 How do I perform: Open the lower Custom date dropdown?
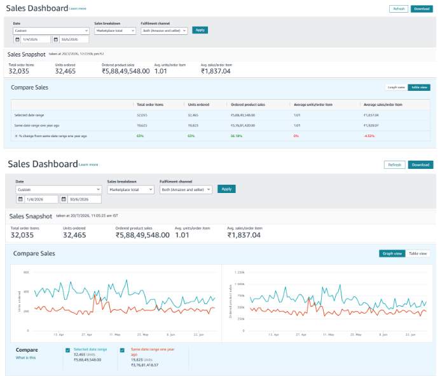coord(58,190)
